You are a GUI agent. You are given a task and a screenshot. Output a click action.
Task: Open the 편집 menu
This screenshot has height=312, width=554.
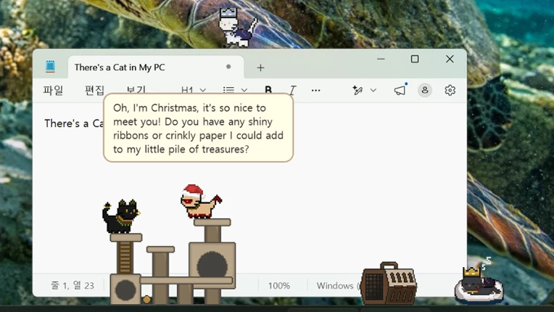tap(94, 90)
